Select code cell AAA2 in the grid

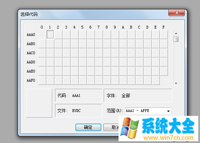coord(58,35)
